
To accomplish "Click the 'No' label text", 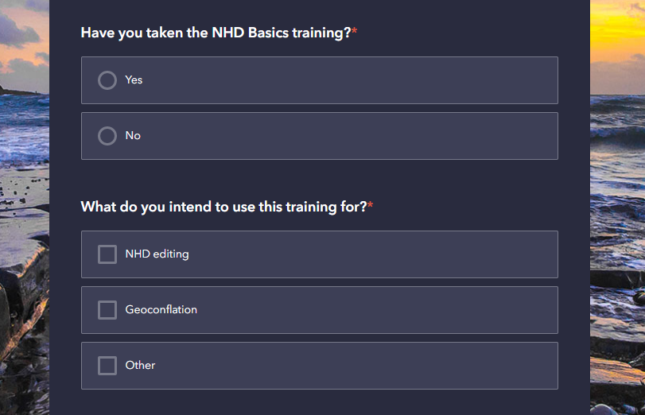I will pos(133,136).
